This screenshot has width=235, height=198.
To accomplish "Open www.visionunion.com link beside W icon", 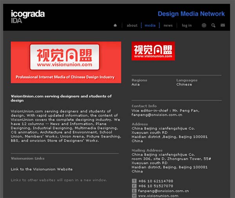I will pyautogui.click(x=158, y=196).
